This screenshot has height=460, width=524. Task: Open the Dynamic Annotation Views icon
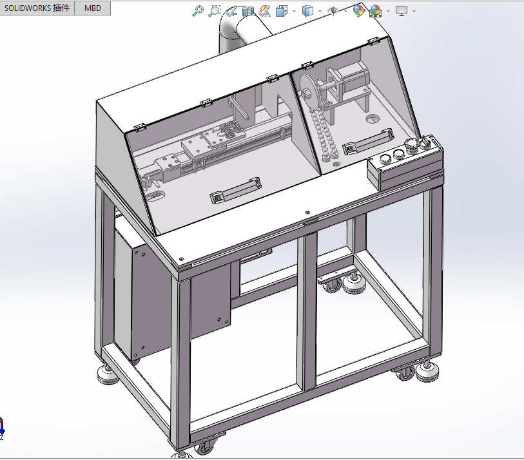click(x=265, y=11)
